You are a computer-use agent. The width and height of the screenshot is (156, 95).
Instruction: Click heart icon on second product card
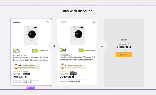(94, 22)
